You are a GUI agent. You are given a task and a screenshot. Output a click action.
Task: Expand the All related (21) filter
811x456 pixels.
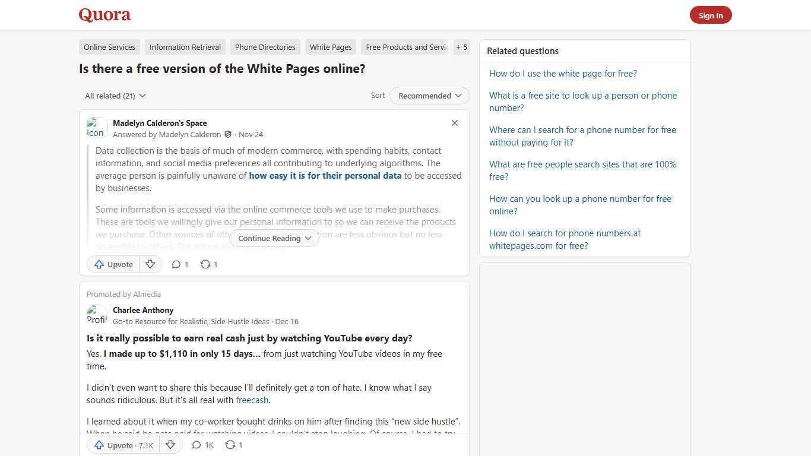pos(115,96)
